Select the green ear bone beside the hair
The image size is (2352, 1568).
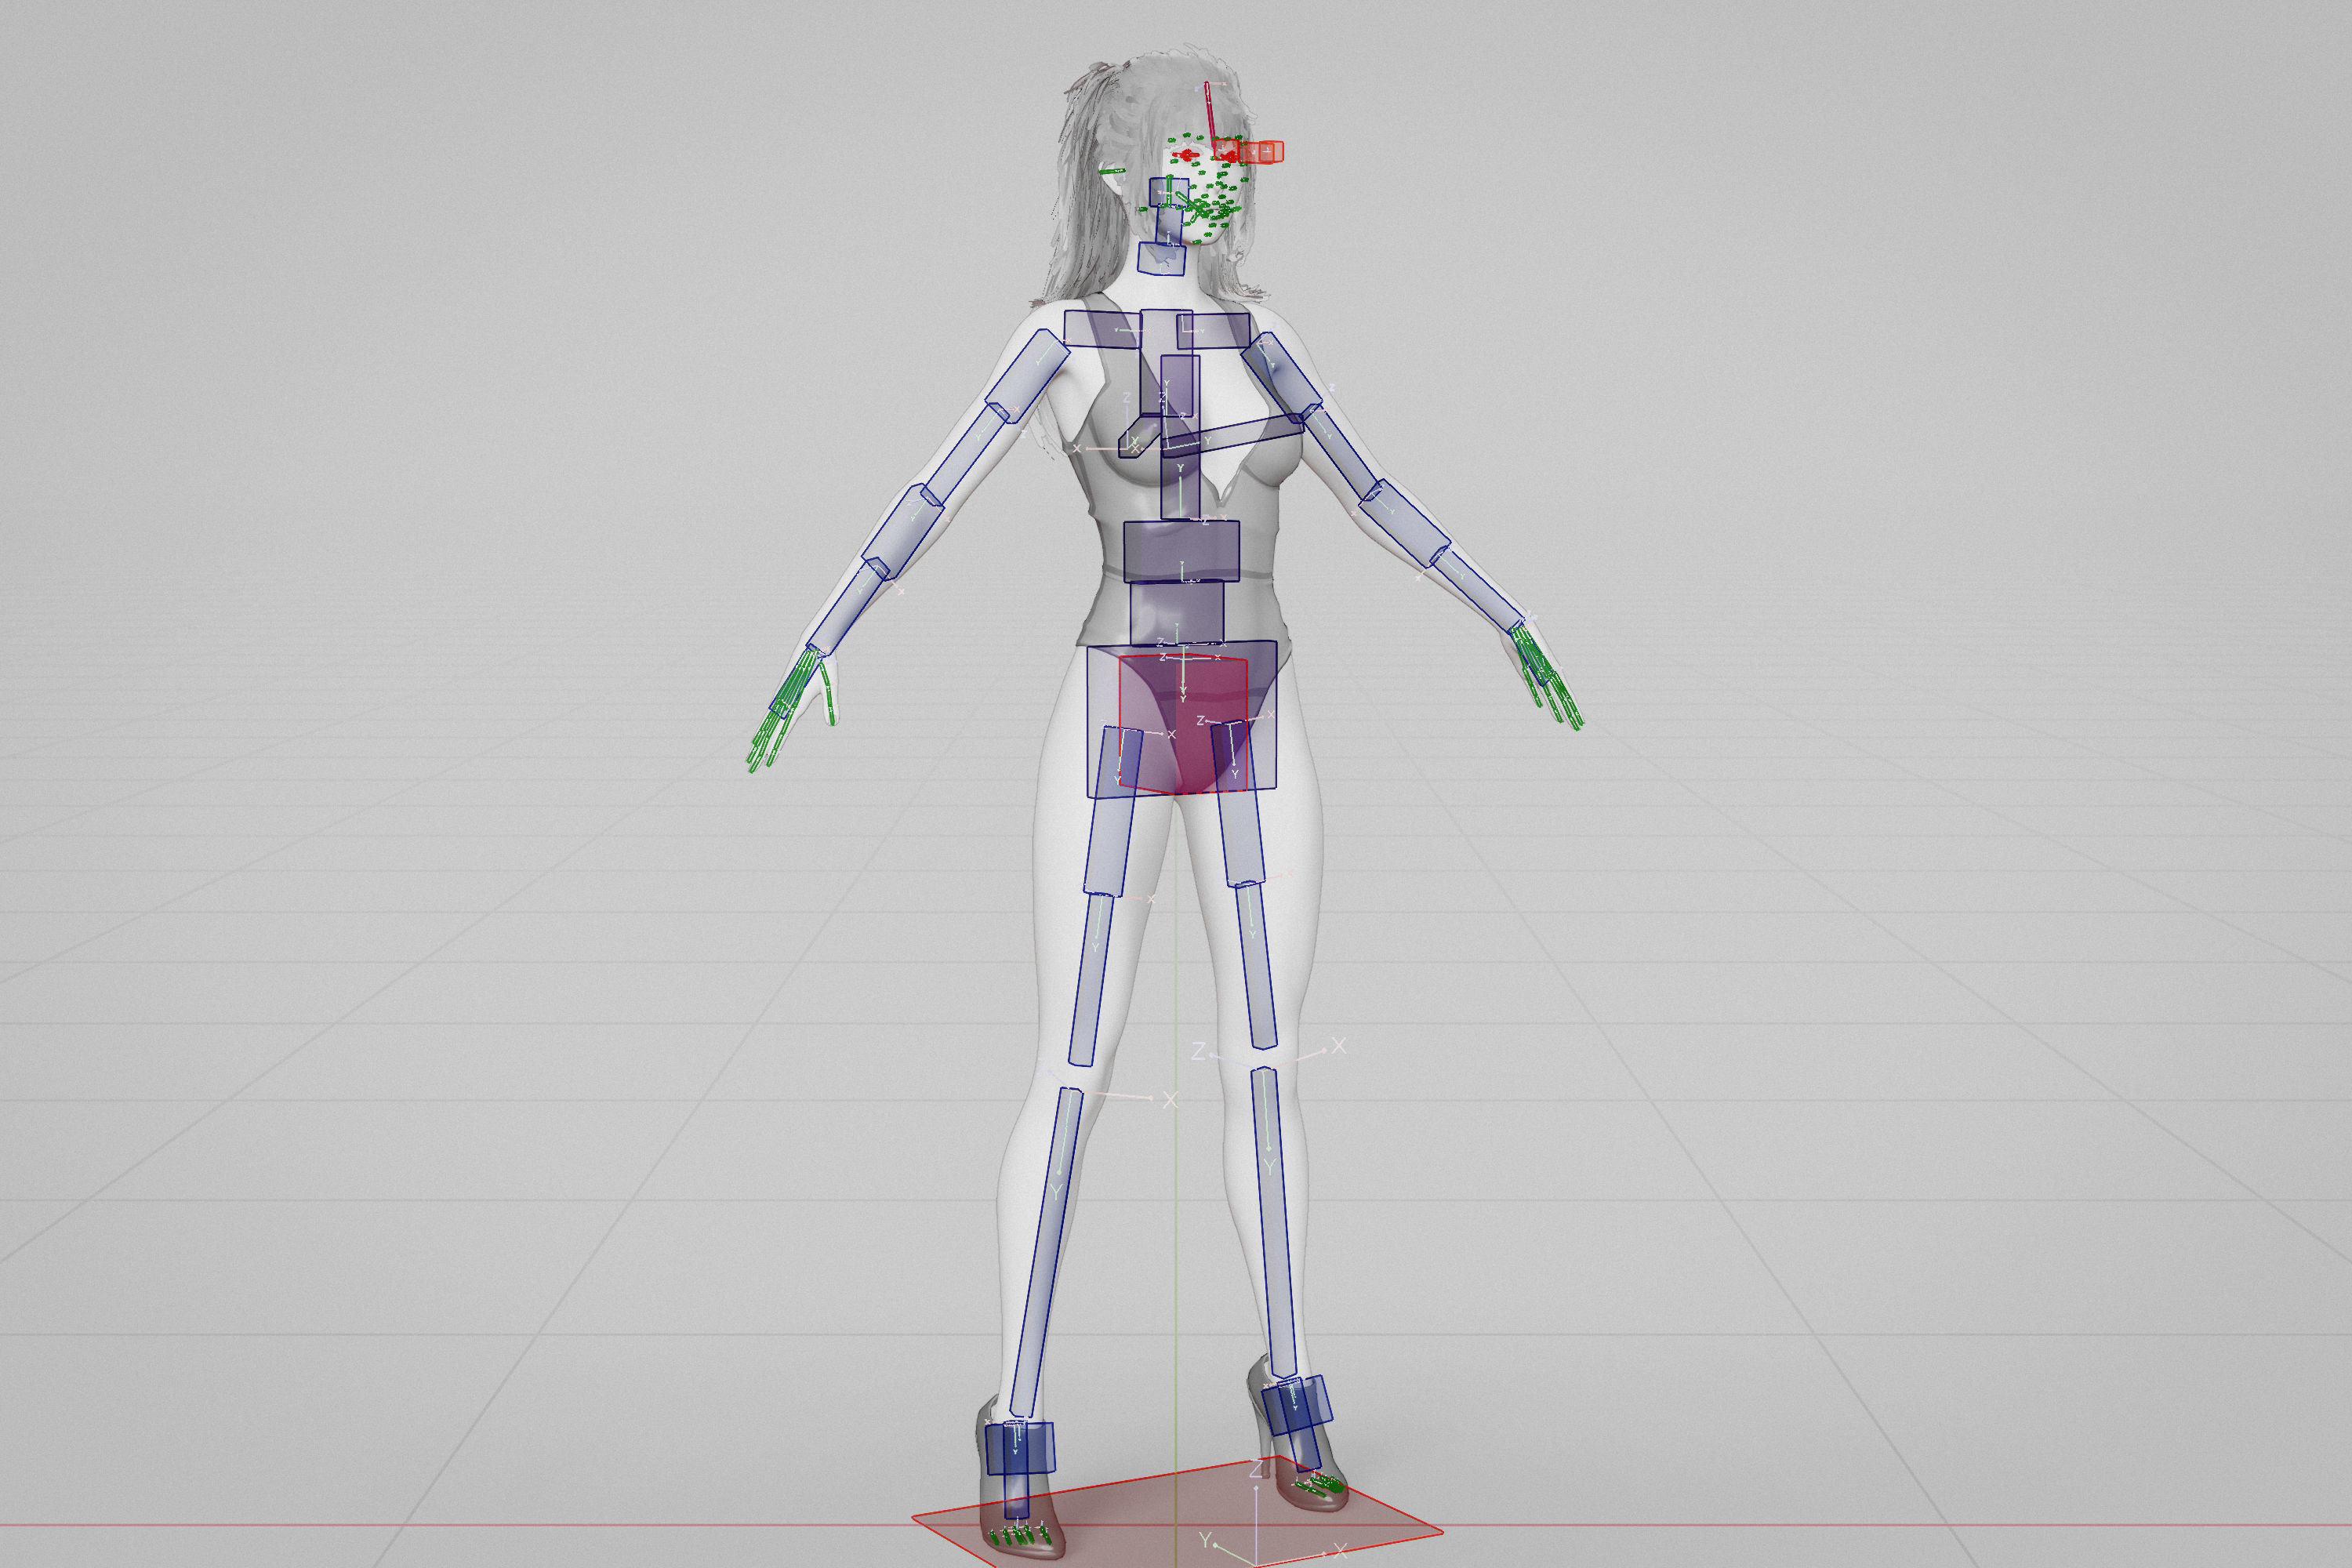point(1111,172)
